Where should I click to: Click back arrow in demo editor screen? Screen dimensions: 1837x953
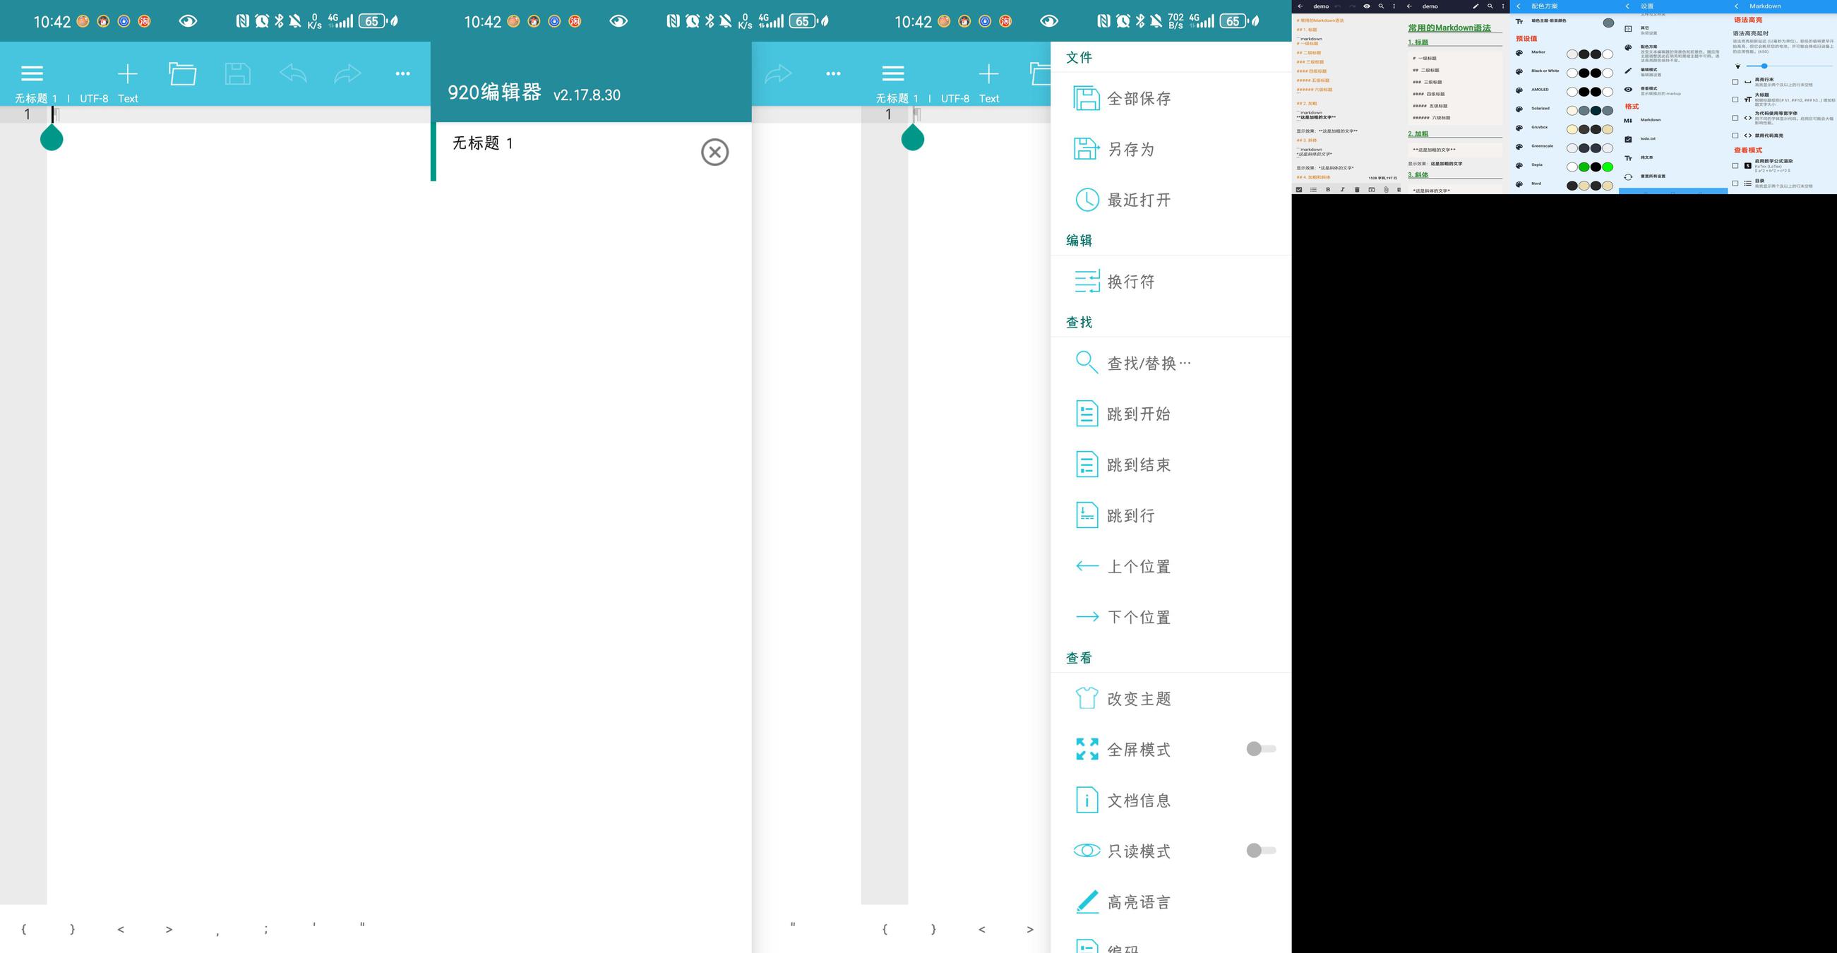[1300, 6]
